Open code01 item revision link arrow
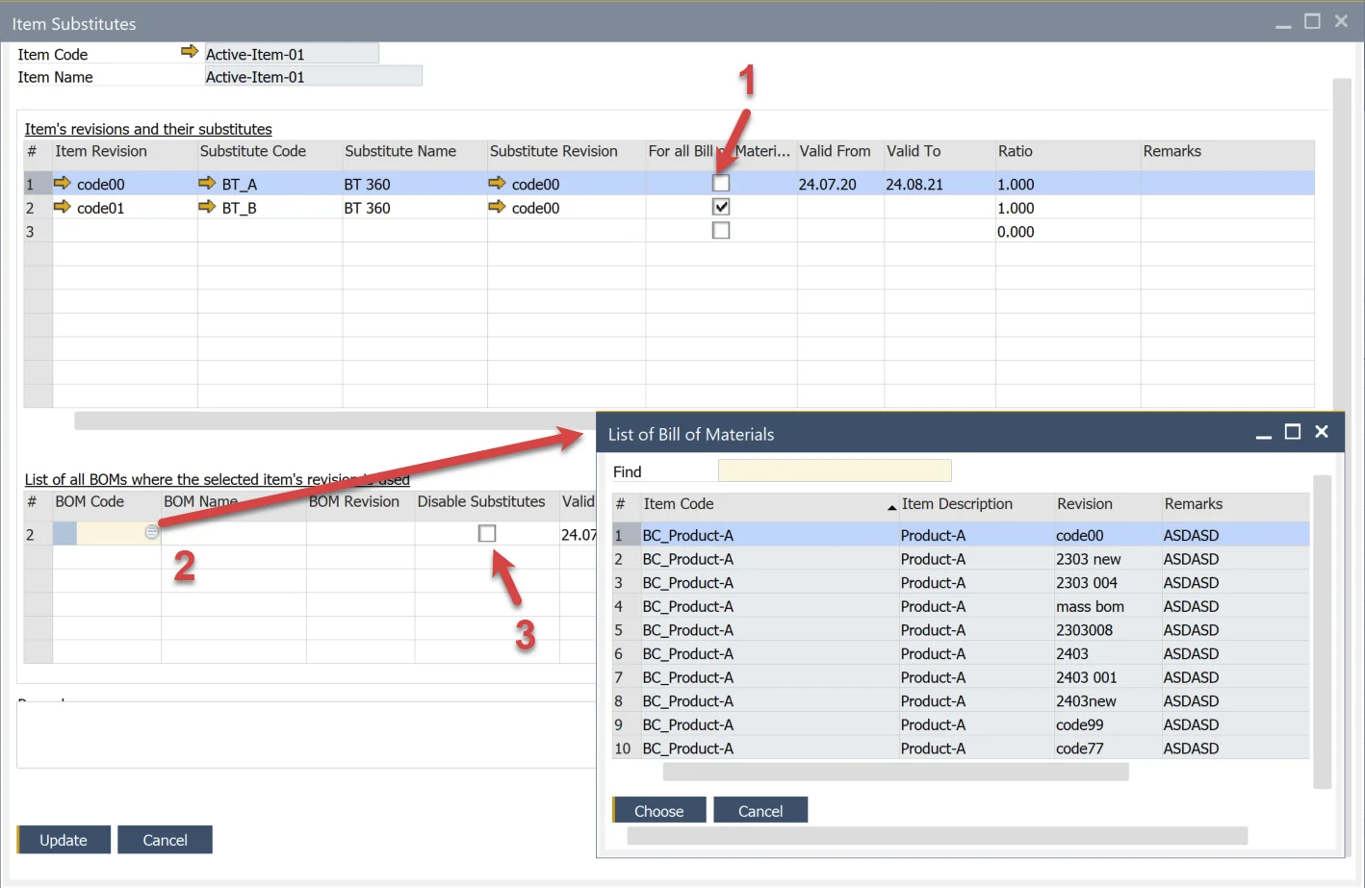Image resolution: width=1365 pixels, height=888 pixels. tap(63, 207)
